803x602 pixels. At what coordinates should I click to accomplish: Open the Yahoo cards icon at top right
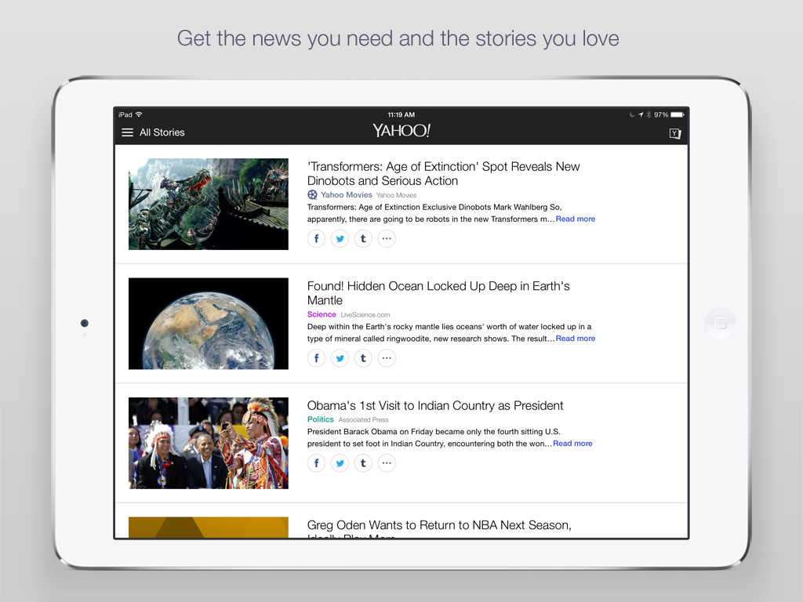tap(675, 133)
